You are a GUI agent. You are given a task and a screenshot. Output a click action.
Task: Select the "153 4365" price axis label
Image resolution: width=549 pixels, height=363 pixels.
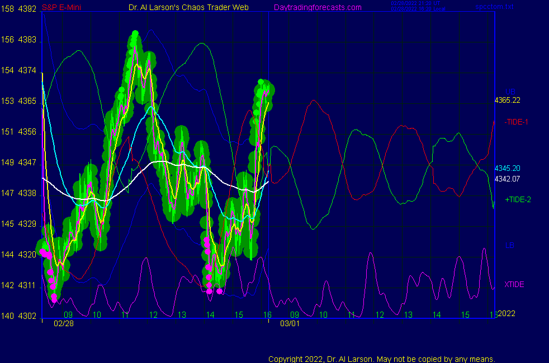pos(18,102)
